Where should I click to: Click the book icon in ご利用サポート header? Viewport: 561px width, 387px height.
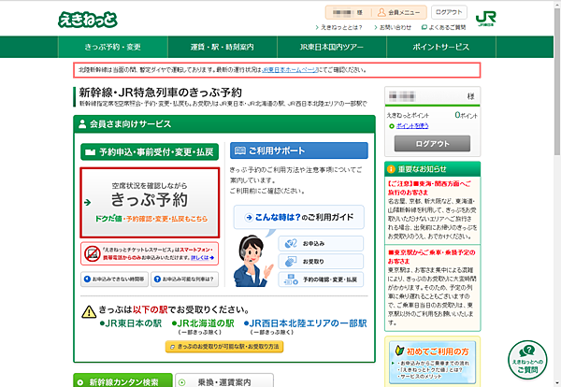point(239,150)
